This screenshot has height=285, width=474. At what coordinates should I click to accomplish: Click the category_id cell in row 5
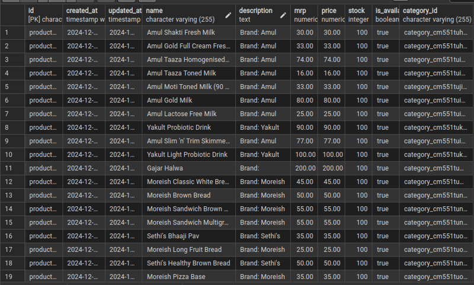437,87
